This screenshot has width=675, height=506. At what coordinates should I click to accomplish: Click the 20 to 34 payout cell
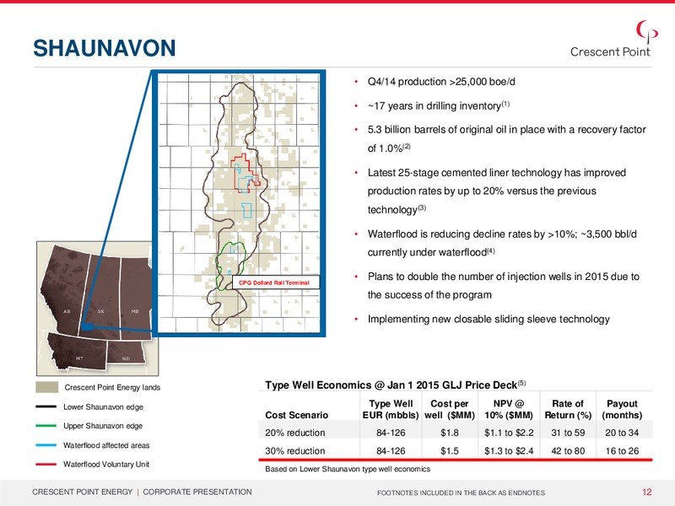click(x=622, y=433)
